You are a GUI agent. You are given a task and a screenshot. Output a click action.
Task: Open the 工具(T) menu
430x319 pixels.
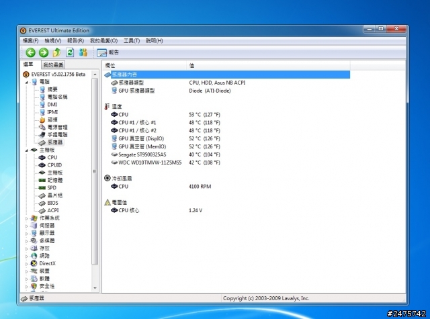pos(132,41)
